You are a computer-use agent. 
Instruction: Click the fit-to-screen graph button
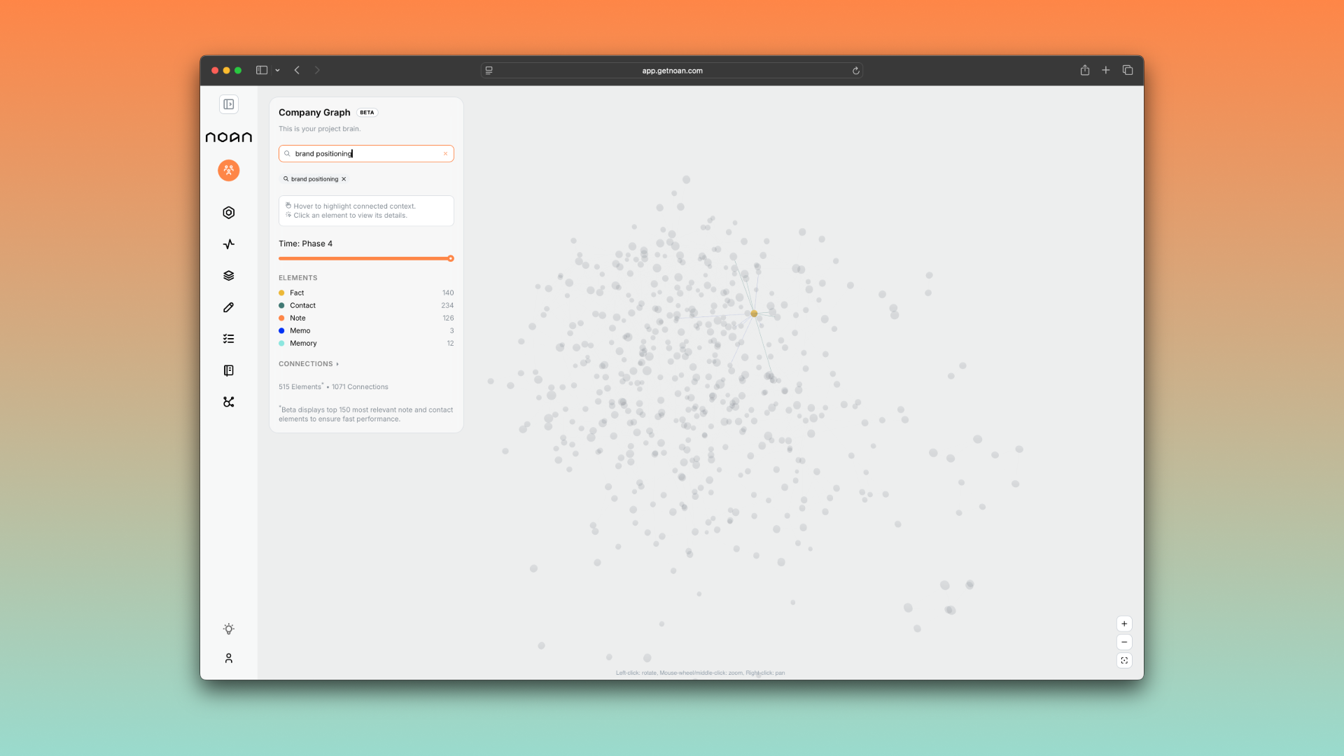1124,661
